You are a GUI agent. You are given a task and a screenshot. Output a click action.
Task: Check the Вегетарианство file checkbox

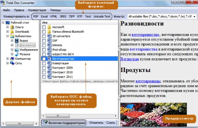click(44, 59)
